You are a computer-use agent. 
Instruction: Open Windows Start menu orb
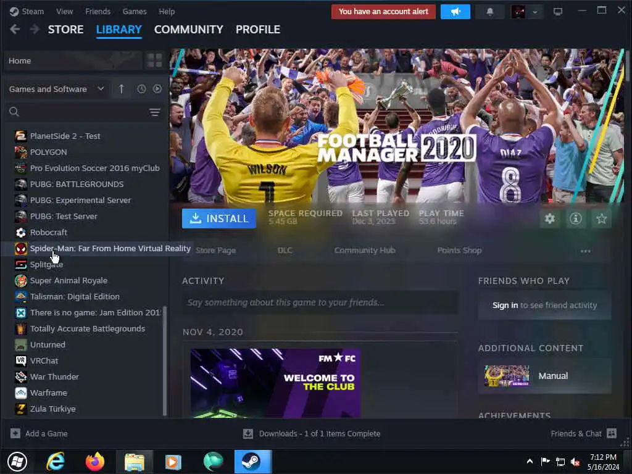17,462
